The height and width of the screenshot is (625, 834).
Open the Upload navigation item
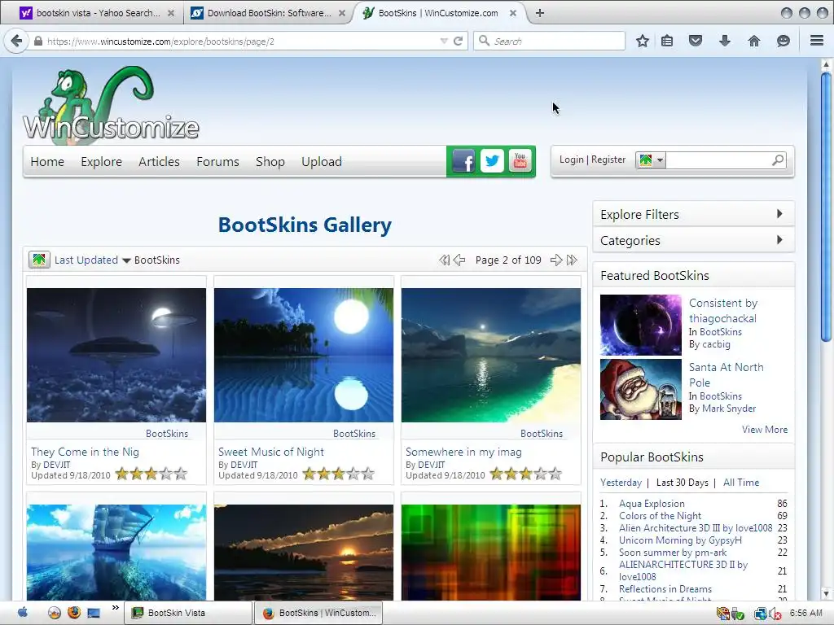point(322,162)
